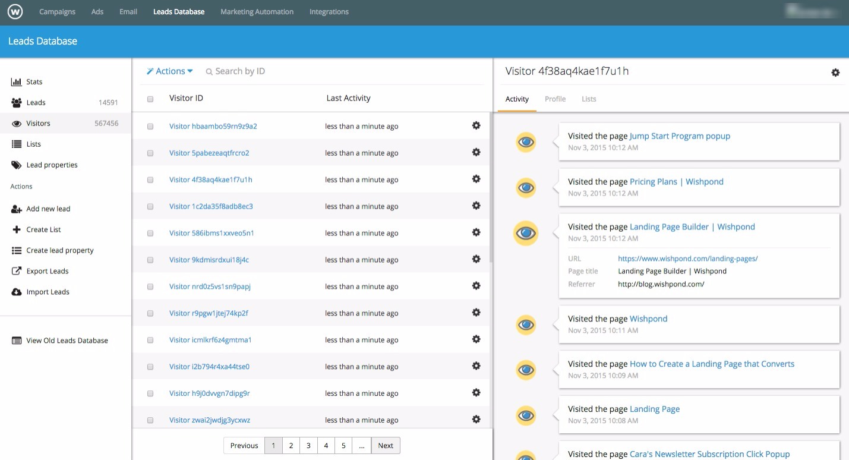Go to the Next page of visitors
Image resolution: width=849 pixels, height=460 pixels.
[x=386, y=446]
